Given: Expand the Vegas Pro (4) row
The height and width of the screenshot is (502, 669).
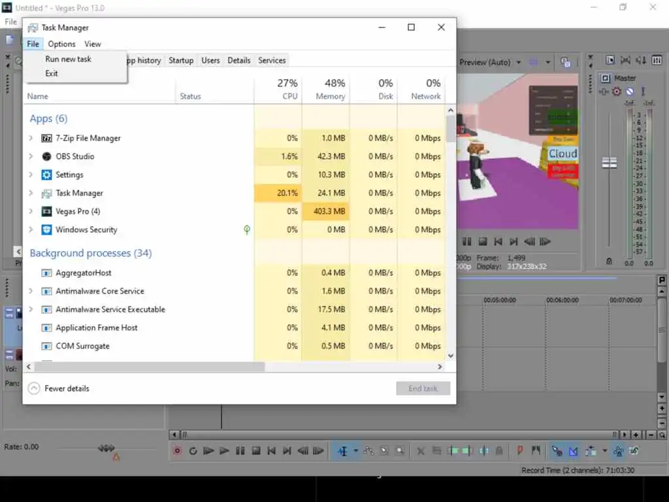Looking at the screenshot, I should pos(31,211).
